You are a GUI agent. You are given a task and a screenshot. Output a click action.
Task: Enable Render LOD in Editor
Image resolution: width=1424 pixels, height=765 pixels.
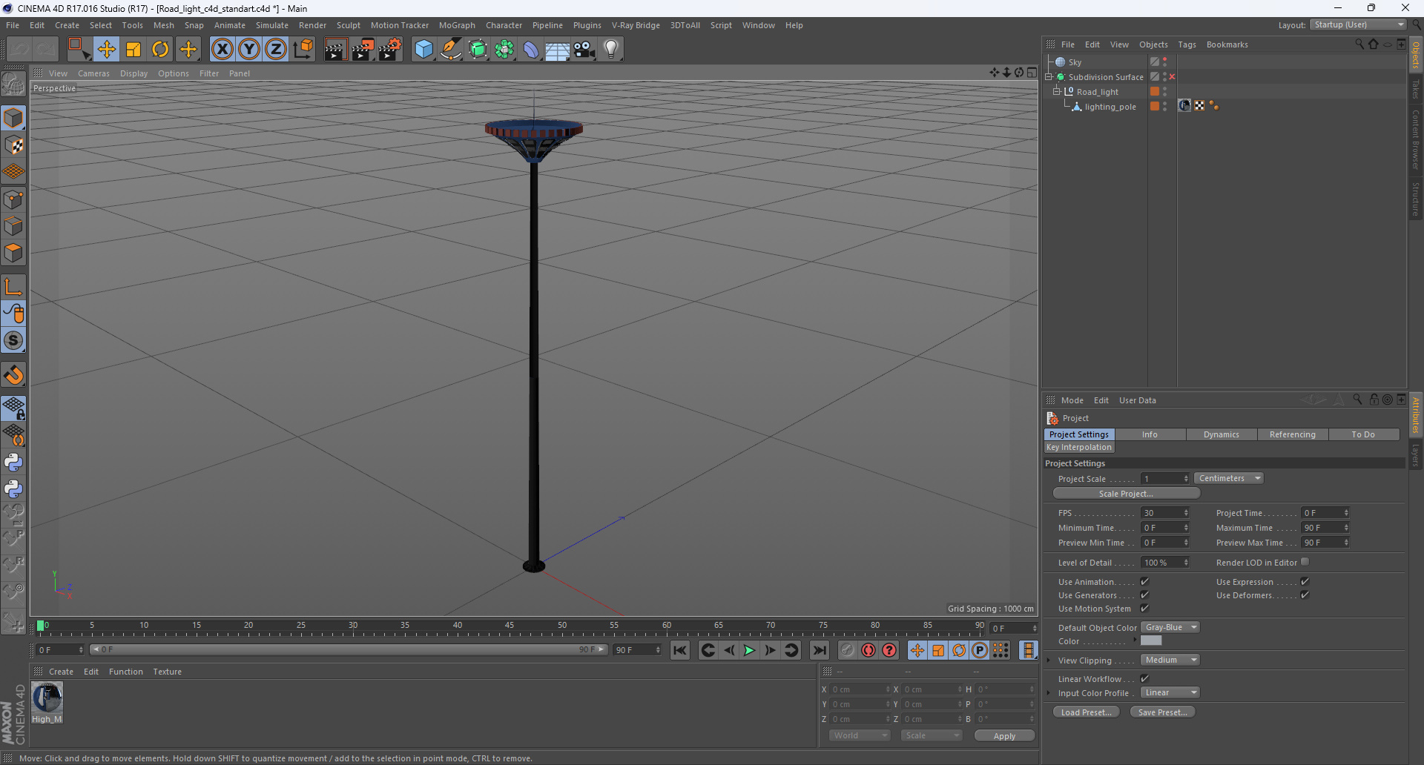[1305, 562]
